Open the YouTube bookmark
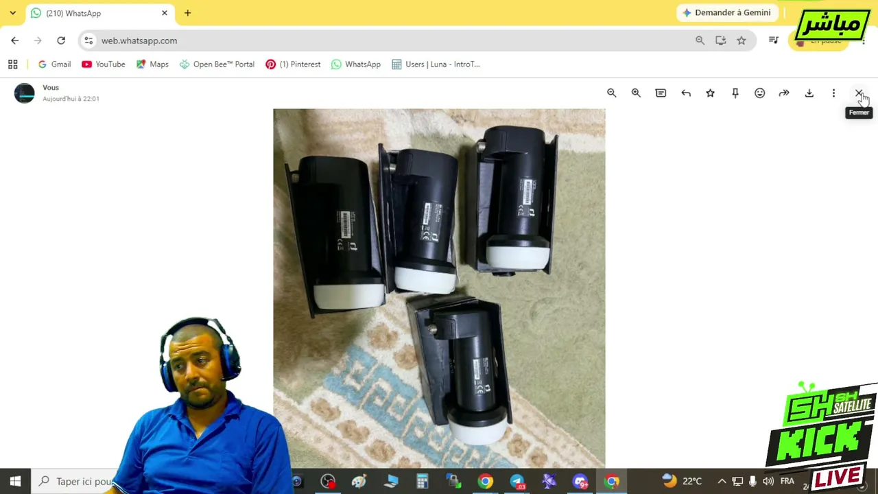Screen dimensions: 878x494 104,64
